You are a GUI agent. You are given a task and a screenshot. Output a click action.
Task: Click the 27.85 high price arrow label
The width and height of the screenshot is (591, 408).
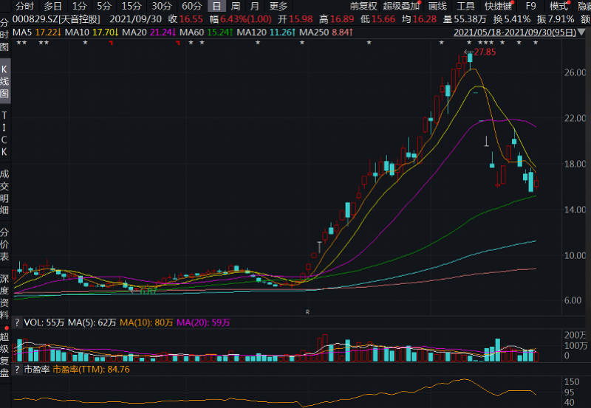coord(483,52)
